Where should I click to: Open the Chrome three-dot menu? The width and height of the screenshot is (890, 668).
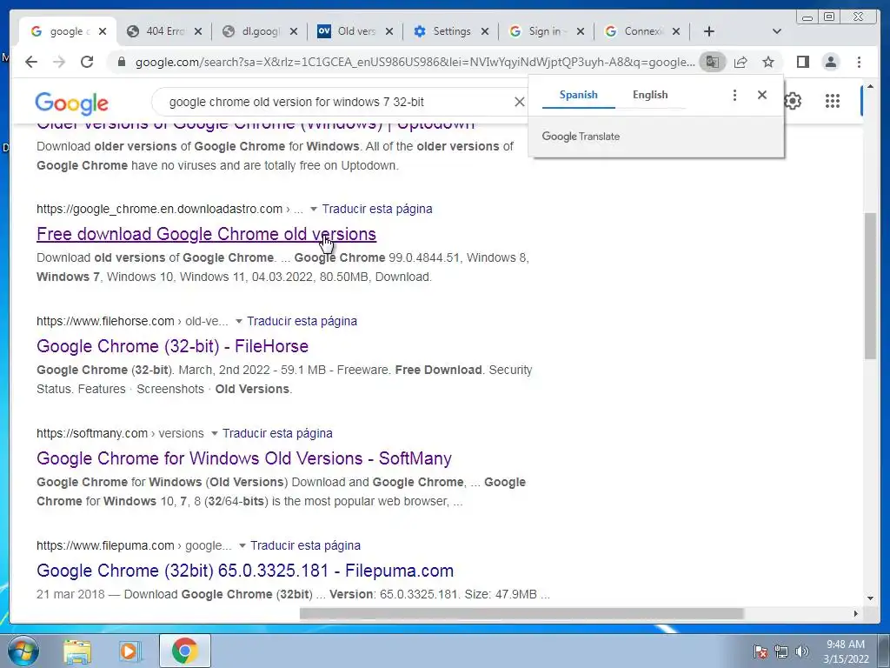click(859, 62)
